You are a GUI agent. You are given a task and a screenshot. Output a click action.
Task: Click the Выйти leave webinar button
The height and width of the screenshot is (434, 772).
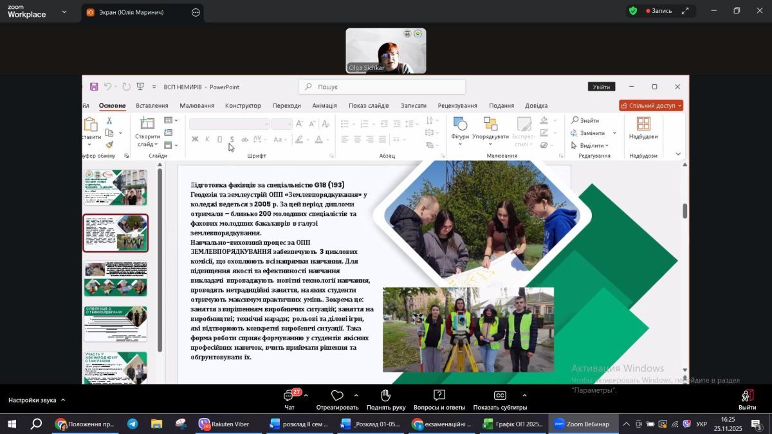pos(747,396)
